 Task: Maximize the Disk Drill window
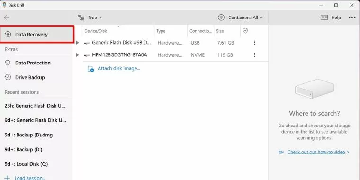[x=336, y=5]
